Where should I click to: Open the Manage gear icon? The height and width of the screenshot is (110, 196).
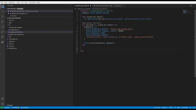tap(2, 104)
